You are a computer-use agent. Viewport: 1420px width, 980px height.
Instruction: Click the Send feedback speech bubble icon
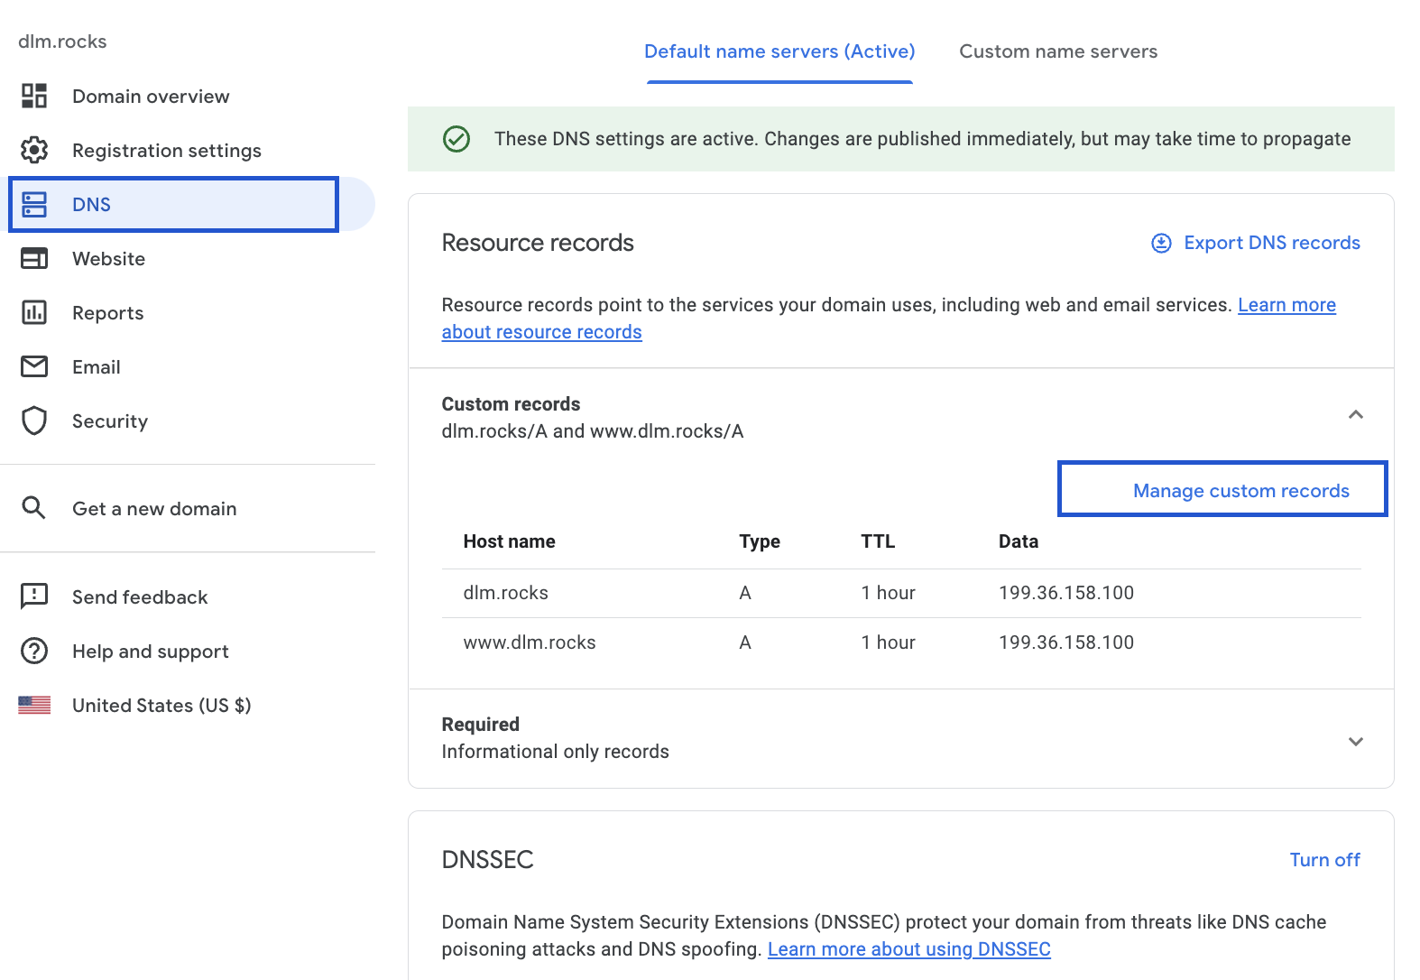click(x=34, y=596)
